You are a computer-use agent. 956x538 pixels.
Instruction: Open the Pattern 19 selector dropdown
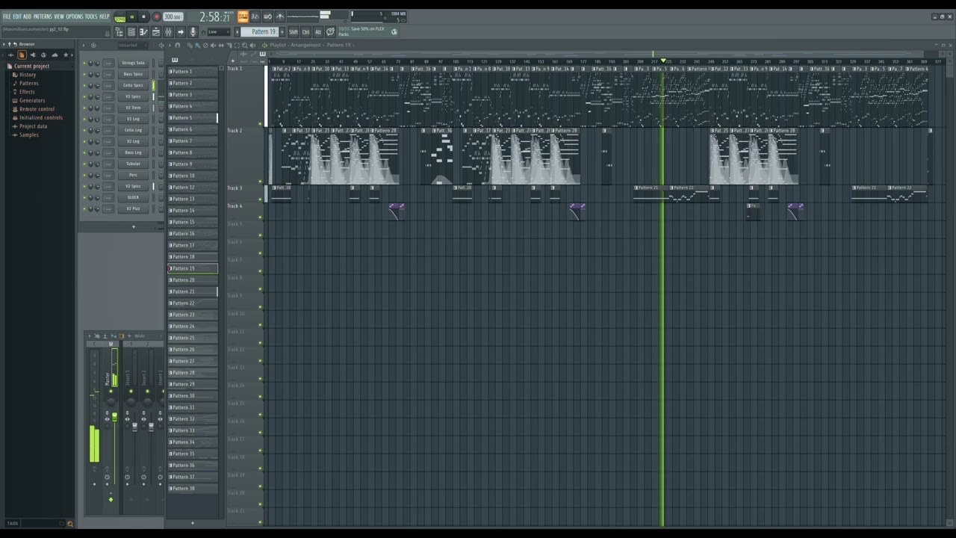click(x=259, y=32)
